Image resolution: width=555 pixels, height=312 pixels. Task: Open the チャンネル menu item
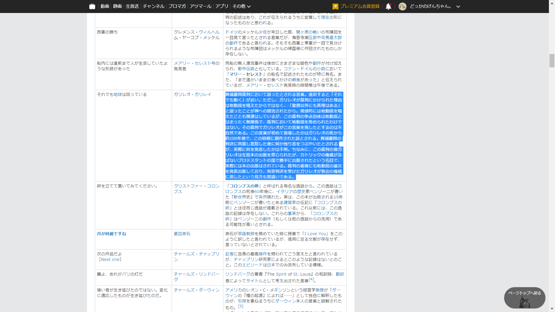(x=153, y=6)
